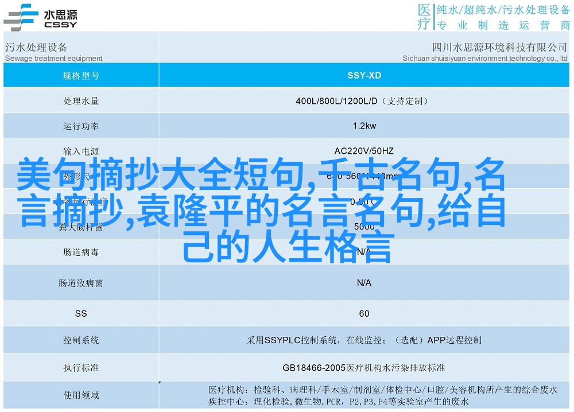Select the '5000' value cell
Image resolution: width=574 pixels, height=412 pixels.
tap(364, 227)
